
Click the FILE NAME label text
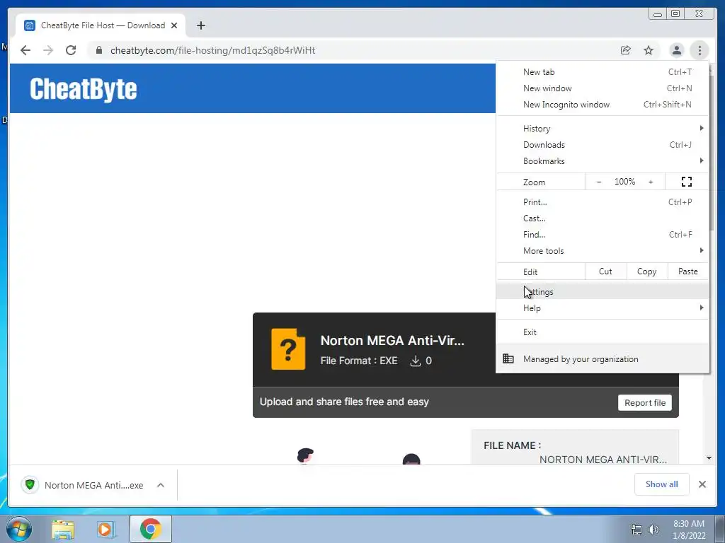pyautogui.click(x=513, y=445)
